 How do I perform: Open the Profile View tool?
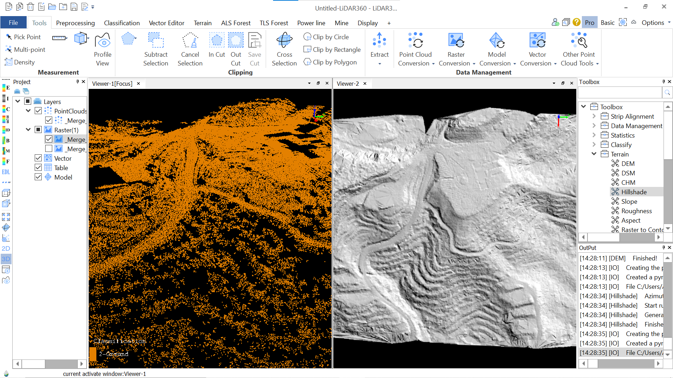point(102,49)
